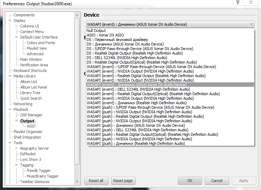Open Keyboard Shortcuts preferences page
Image resolution: width=261 pixels, height=190 pixels.
[30, 71]
